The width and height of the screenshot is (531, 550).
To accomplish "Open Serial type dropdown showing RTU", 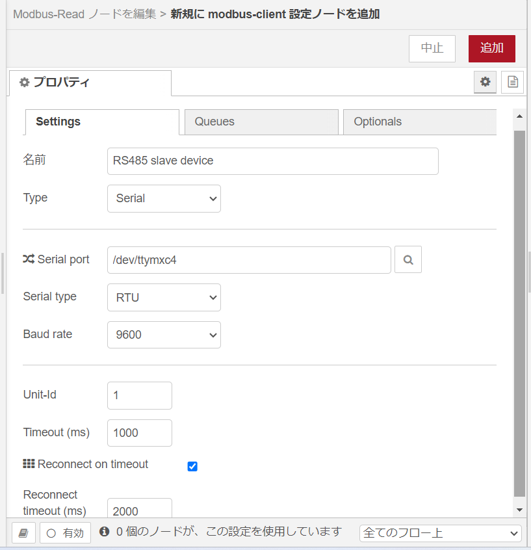I will 164,298.
